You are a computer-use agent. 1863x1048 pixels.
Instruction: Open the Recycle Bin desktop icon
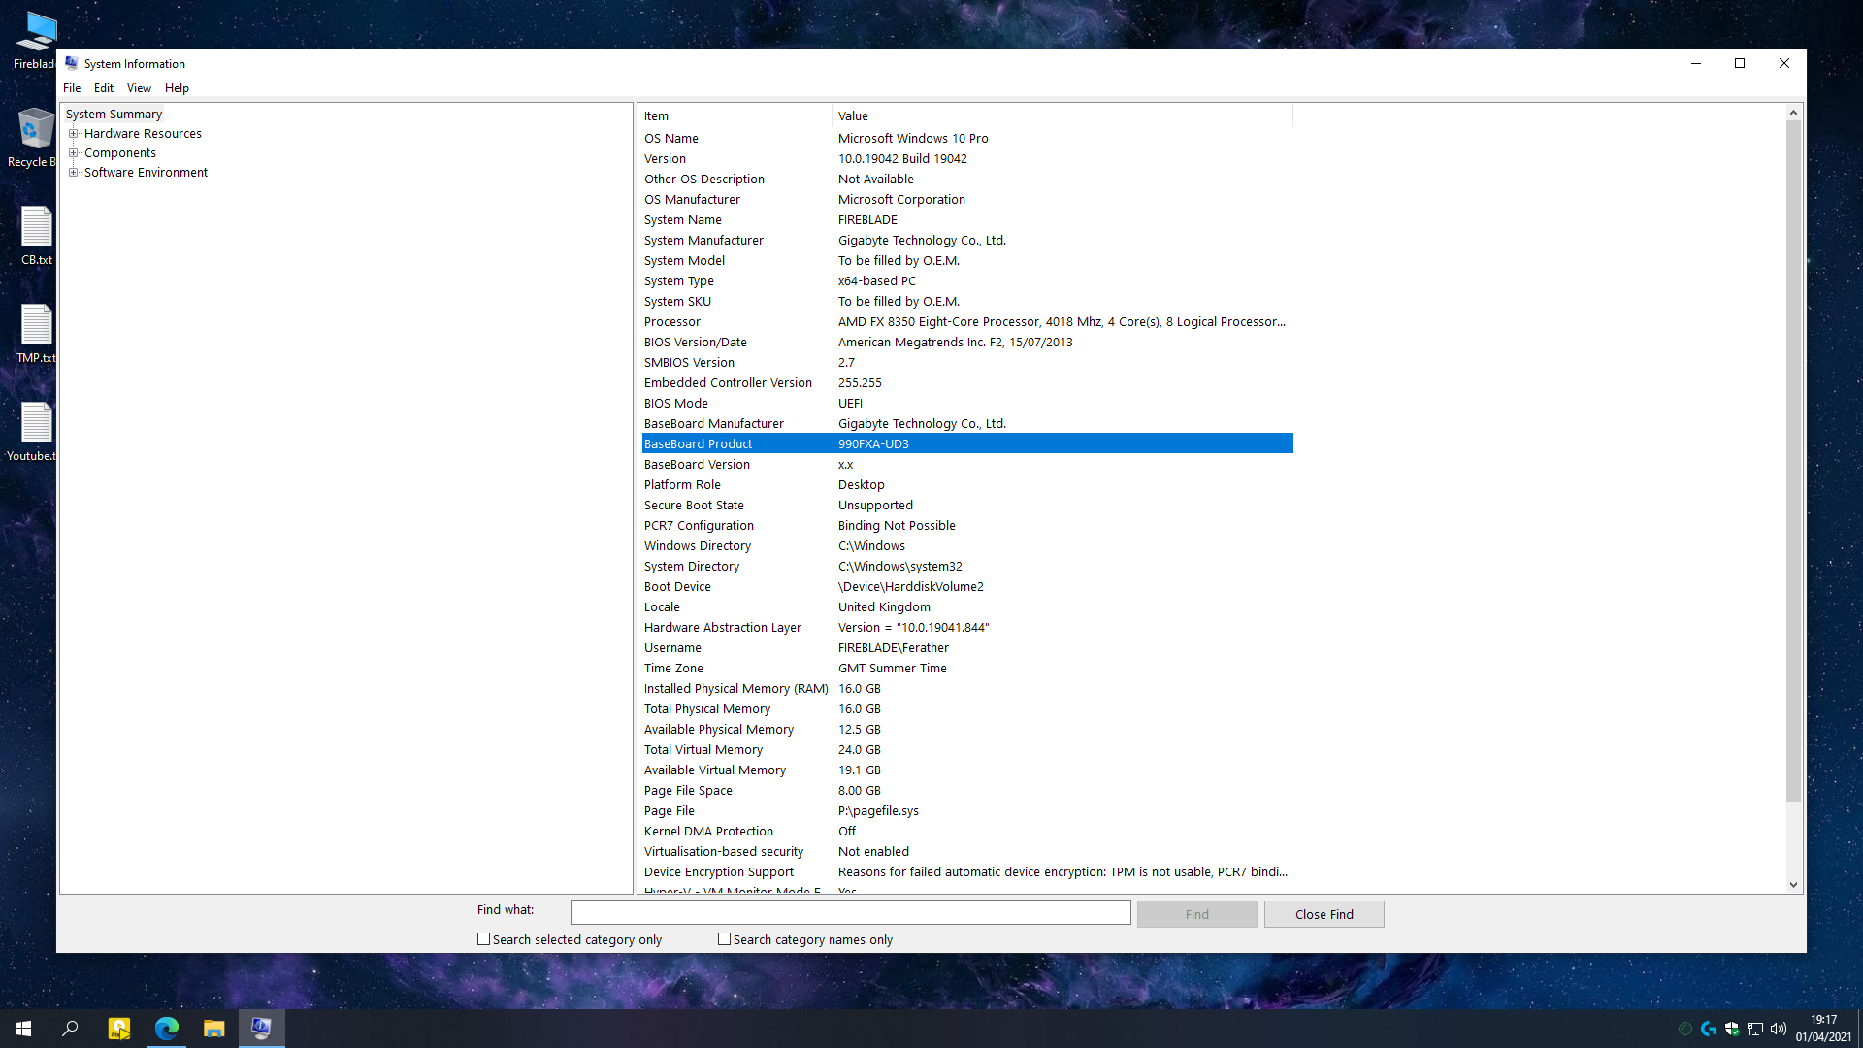tap(35, 138)
